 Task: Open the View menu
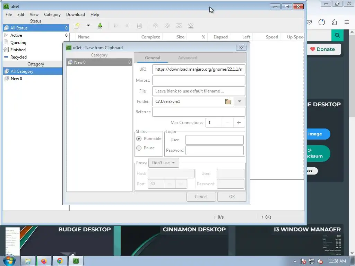34,15
